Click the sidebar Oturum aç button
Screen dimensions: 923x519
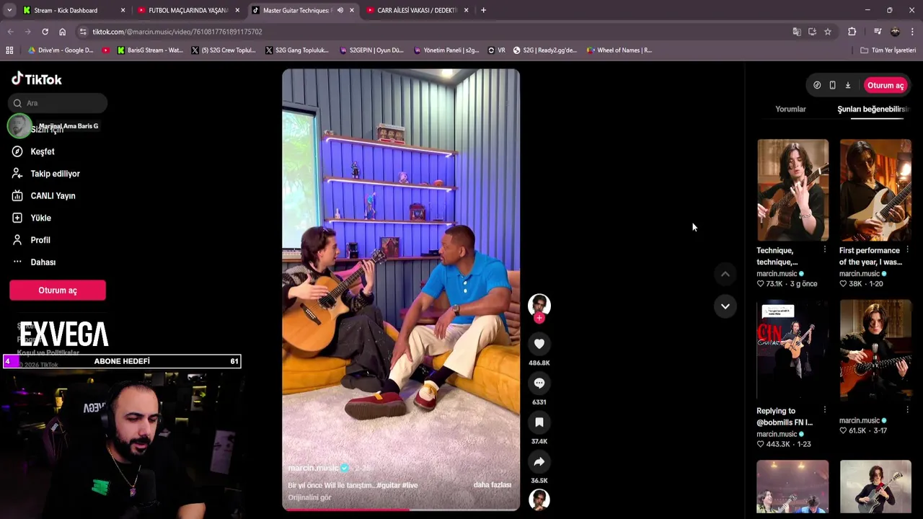58,290
